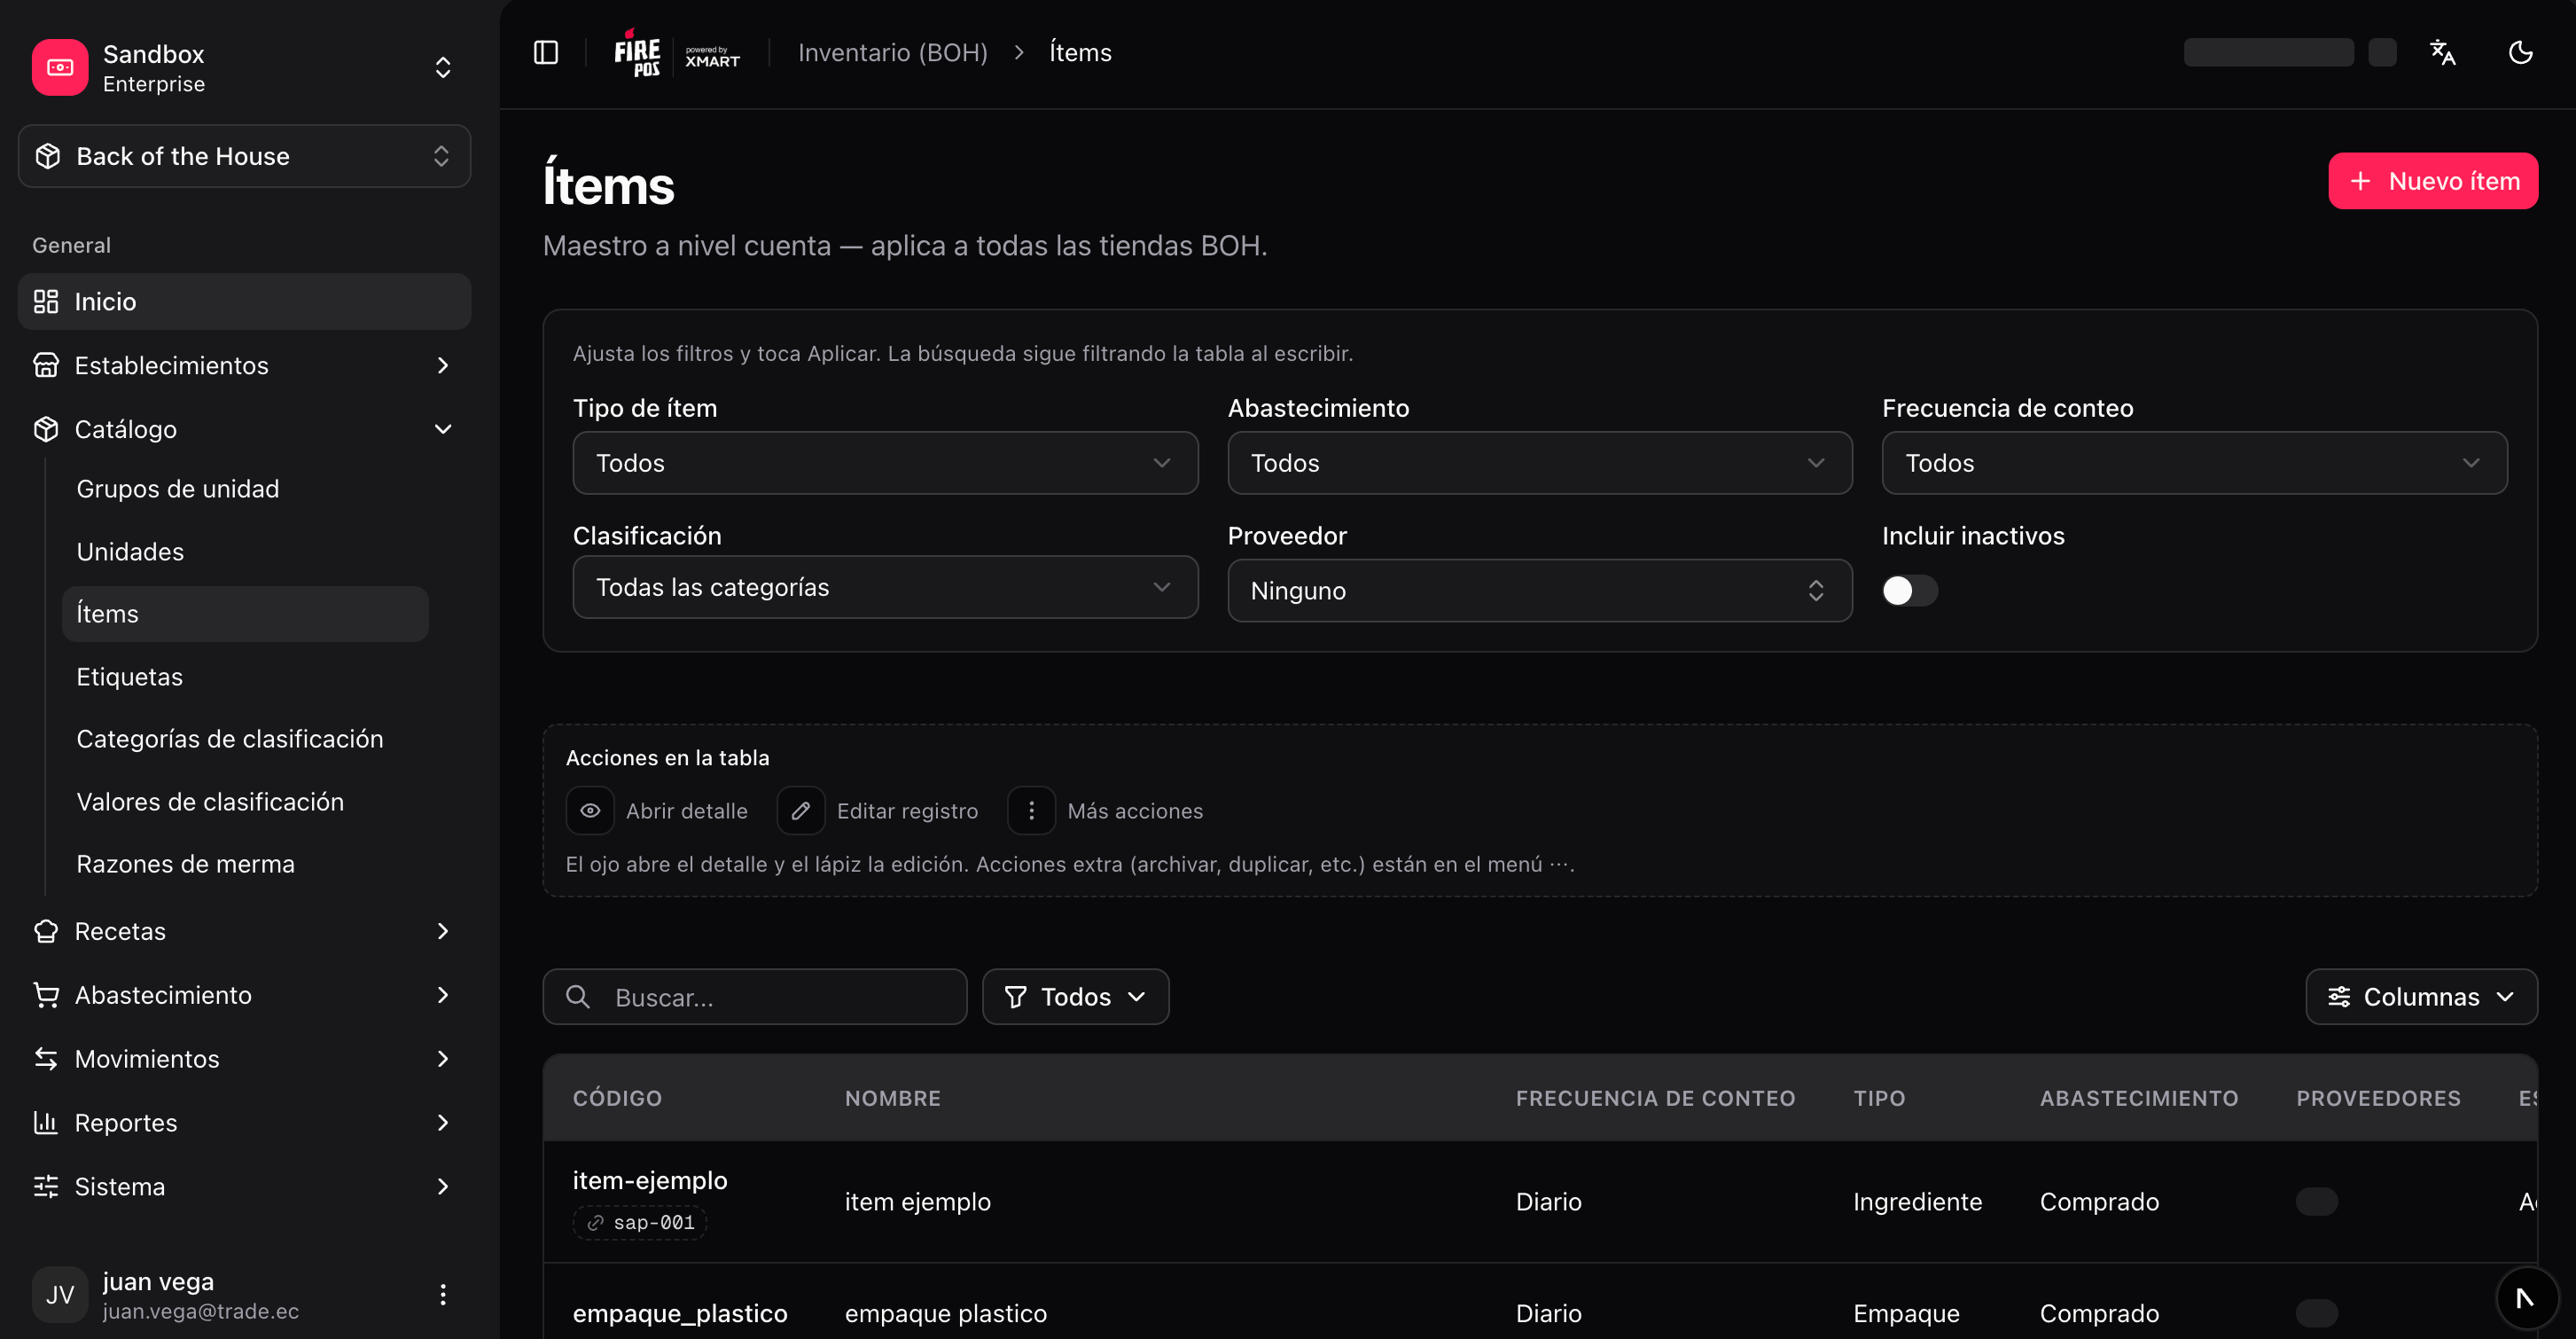Collapse the Catálogo menu
This screenshot has height=1339, width=2576.
coord(244,429)
